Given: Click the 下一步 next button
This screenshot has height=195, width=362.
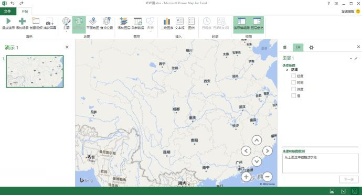Looking at the screenshot, I should click(x=349, y=179).
